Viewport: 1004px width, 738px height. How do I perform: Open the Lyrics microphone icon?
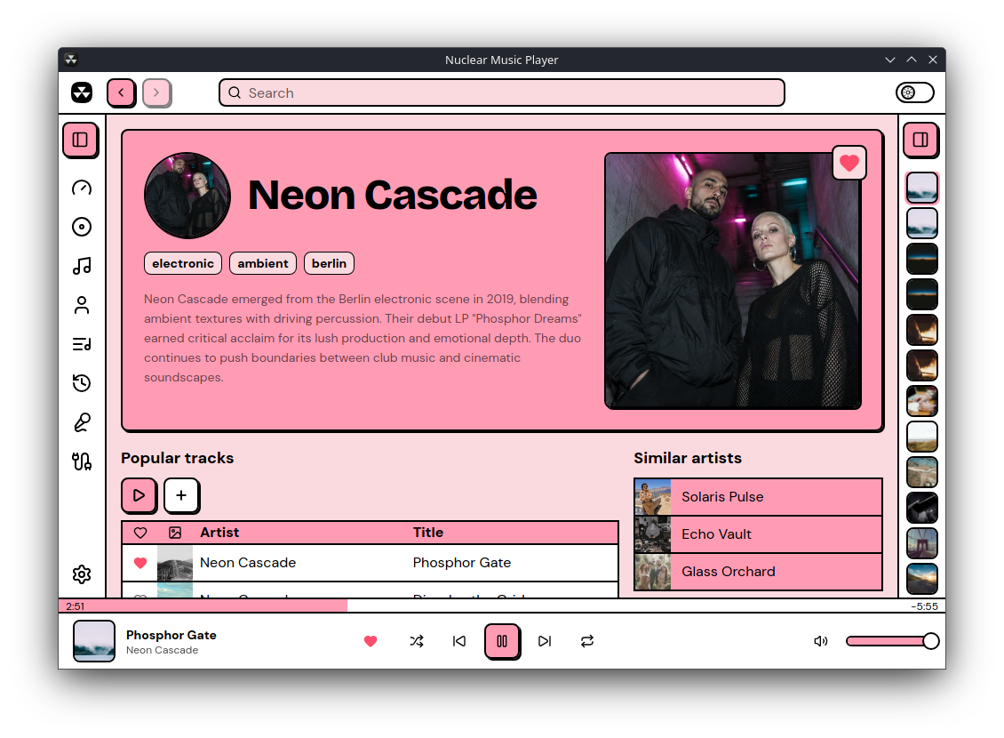pos(82,422)
